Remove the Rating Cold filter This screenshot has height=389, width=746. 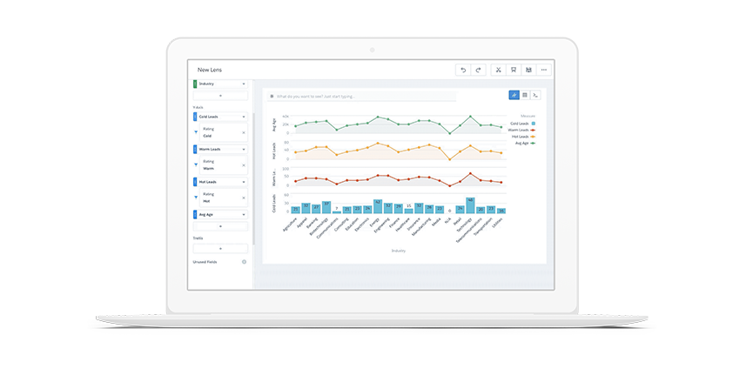coord(244,132)
